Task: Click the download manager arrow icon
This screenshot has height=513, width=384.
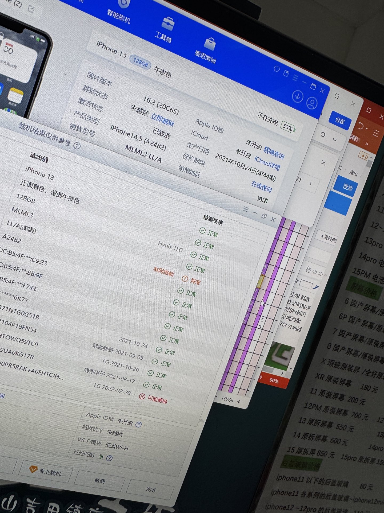Action: [297, 96]
